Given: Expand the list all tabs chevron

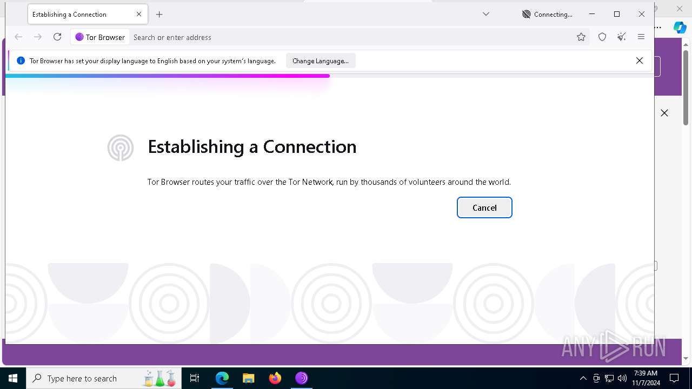Looking at the screenshot, I should pyautogui.click(x=486, y=14).
